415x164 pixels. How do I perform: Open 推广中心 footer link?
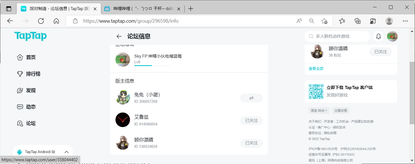point(324,127)
